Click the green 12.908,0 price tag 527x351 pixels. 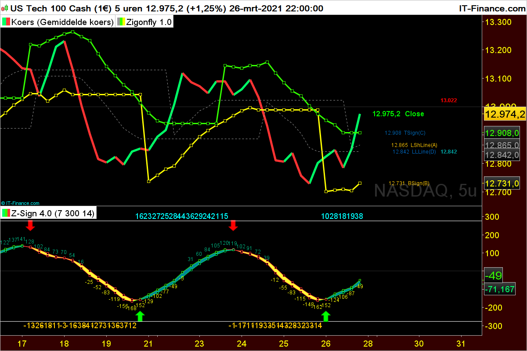(502, 133)
